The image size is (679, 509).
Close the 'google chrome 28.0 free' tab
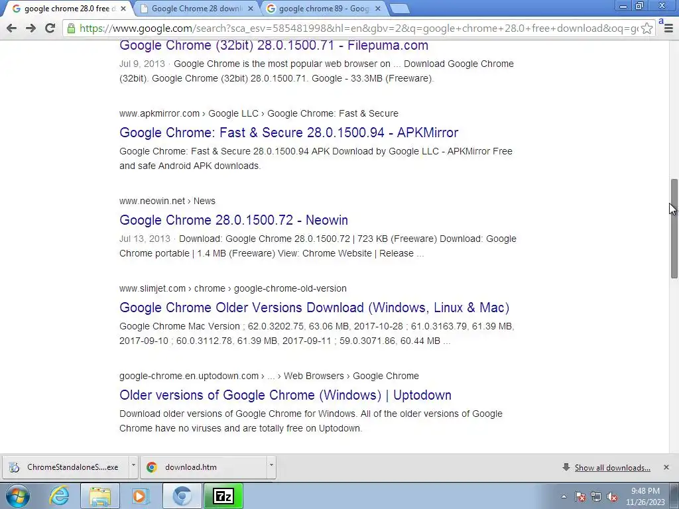[123, 9]
